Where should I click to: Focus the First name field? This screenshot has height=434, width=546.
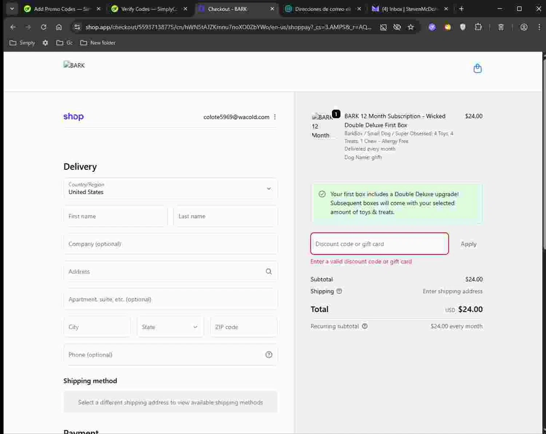click(116, 216)
